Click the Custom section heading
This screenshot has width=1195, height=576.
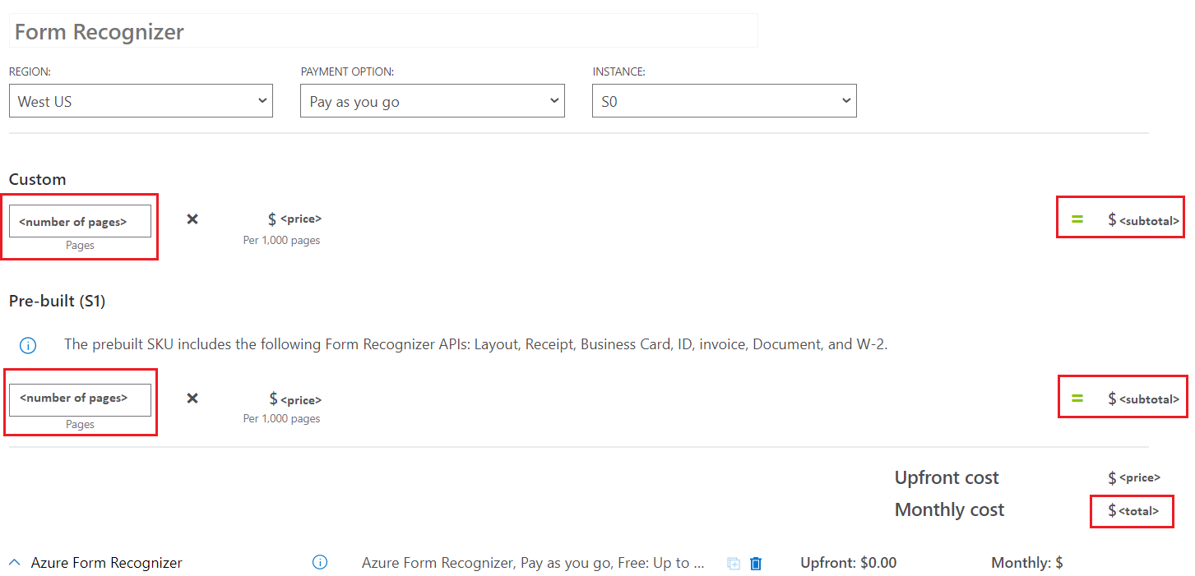click(38, 179)
